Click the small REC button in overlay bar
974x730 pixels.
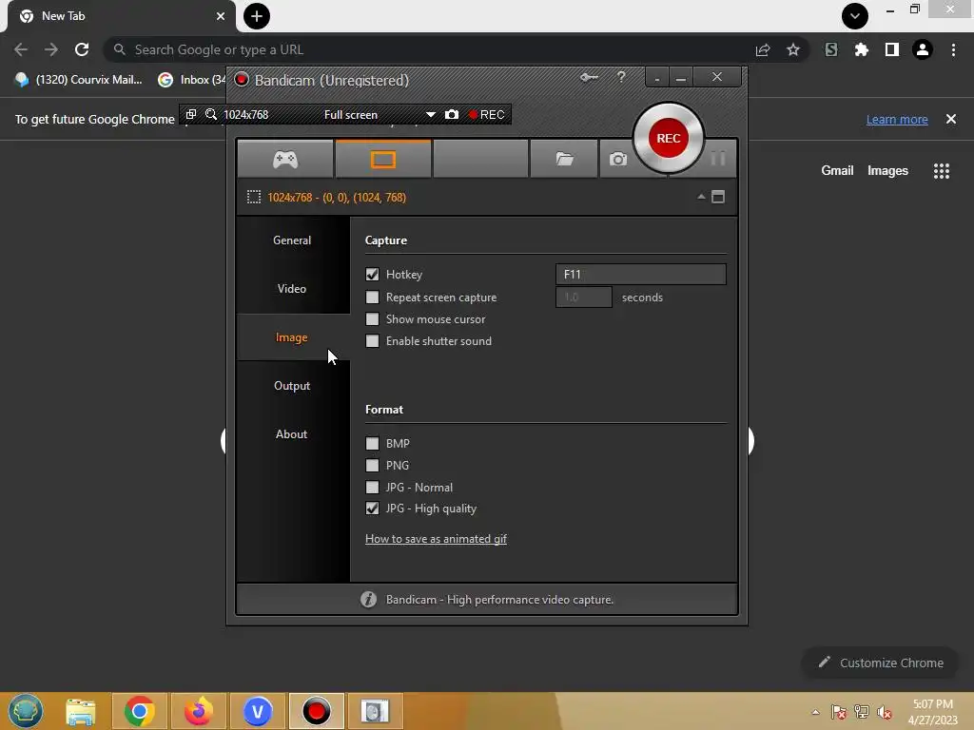pyautogui.click(x=486, y=114)
